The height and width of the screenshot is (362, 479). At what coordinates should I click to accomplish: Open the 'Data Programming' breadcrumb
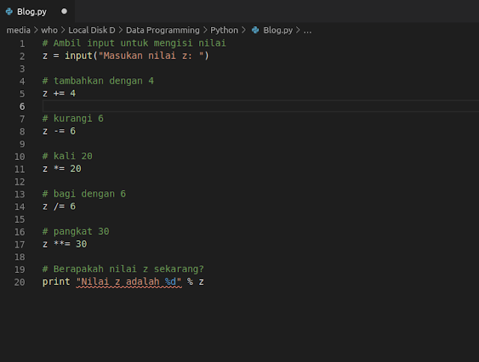tap(162, 30)
